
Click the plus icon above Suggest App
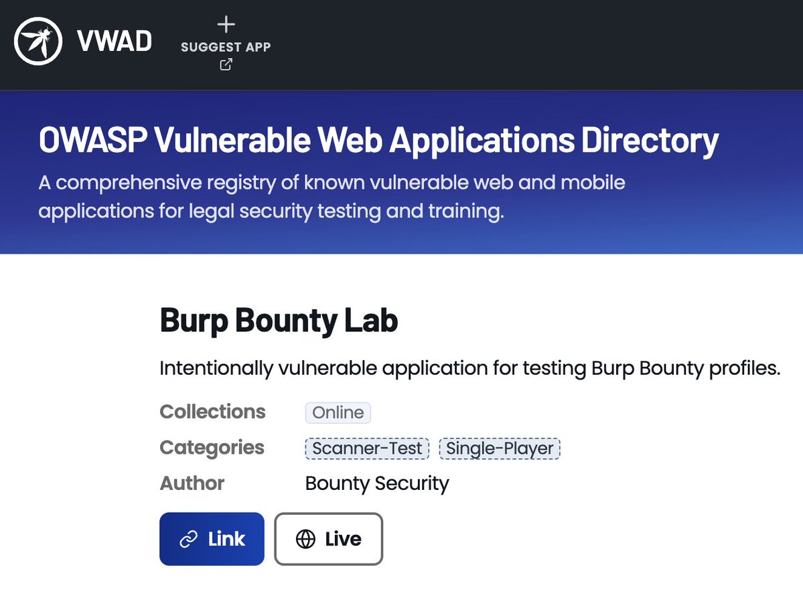pyautogui.click(x=226, y=24)
